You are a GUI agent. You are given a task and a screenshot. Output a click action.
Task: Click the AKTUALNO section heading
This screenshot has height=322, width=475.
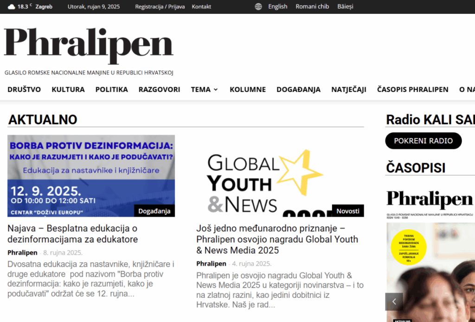(43, 120)
